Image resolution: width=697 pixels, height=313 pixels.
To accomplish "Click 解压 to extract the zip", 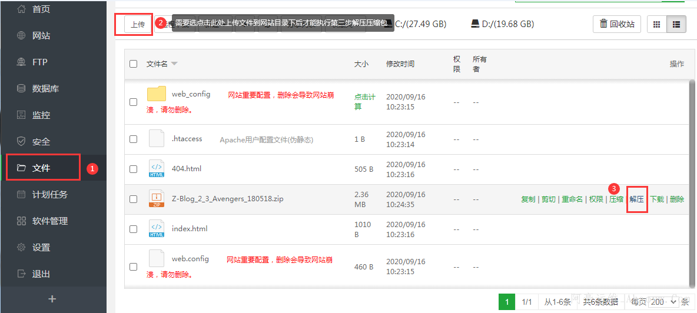I will tap(637, 199).
